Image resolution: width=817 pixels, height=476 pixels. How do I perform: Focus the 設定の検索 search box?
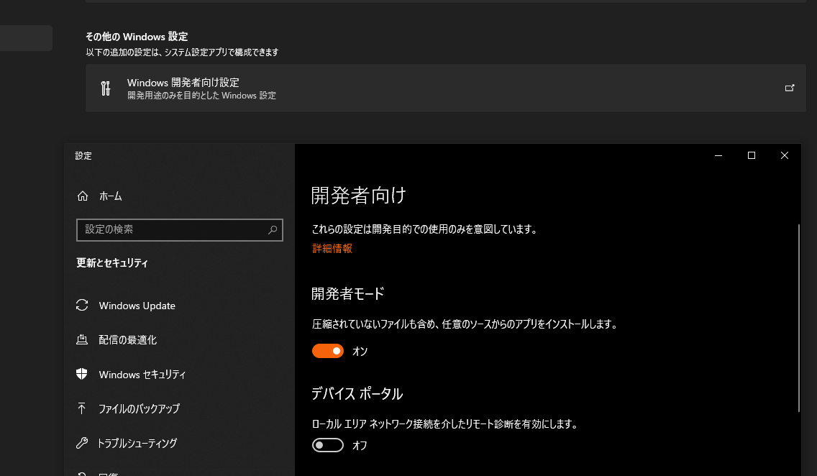coord(179,229)
